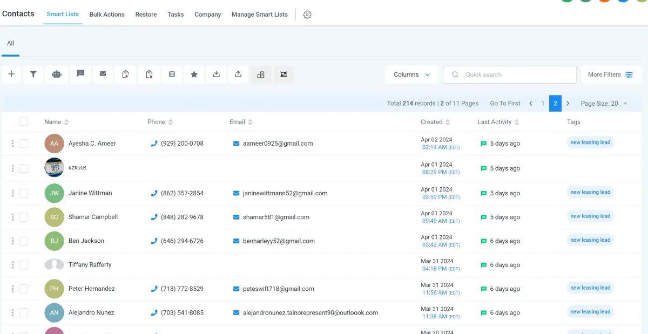Click the plus icon to add contact
The height and width of the screenshot is (334, 648).
tap(11, 74)
